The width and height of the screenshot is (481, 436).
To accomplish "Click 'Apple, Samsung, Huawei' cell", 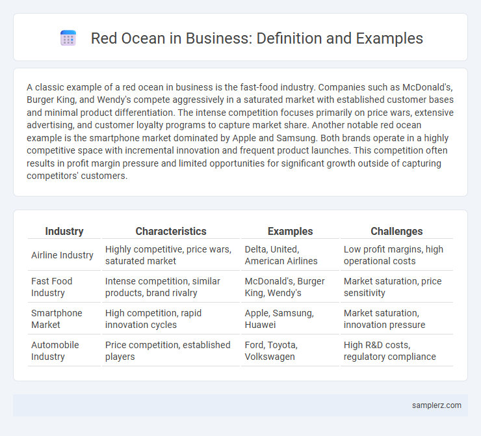I will tap(290, 319).
